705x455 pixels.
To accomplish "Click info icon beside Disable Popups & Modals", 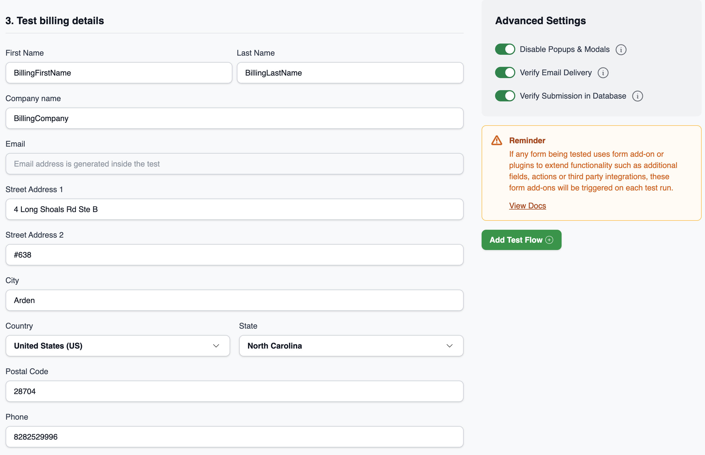I will coord(621,50).
